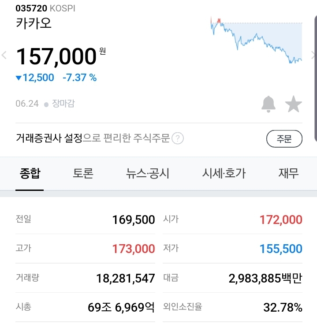Toggle the favorite star for 카카오
Image resolution: width=317 pixels, height=324 pixels.
pyautogui.click(x=293, y=104)
